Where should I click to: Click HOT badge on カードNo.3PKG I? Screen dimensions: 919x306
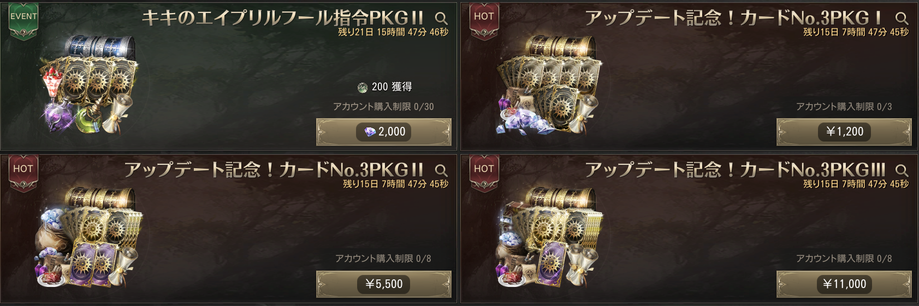coord(484,22)
